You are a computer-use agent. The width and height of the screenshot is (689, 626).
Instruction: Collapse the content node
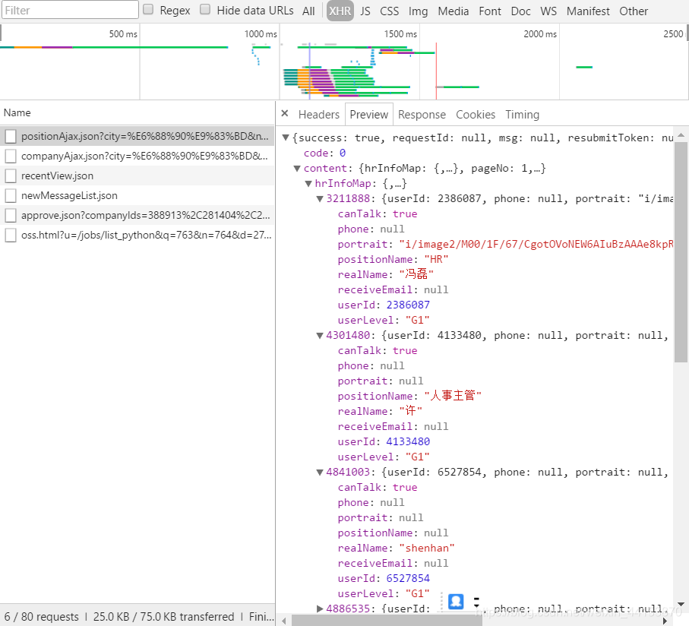297,168
